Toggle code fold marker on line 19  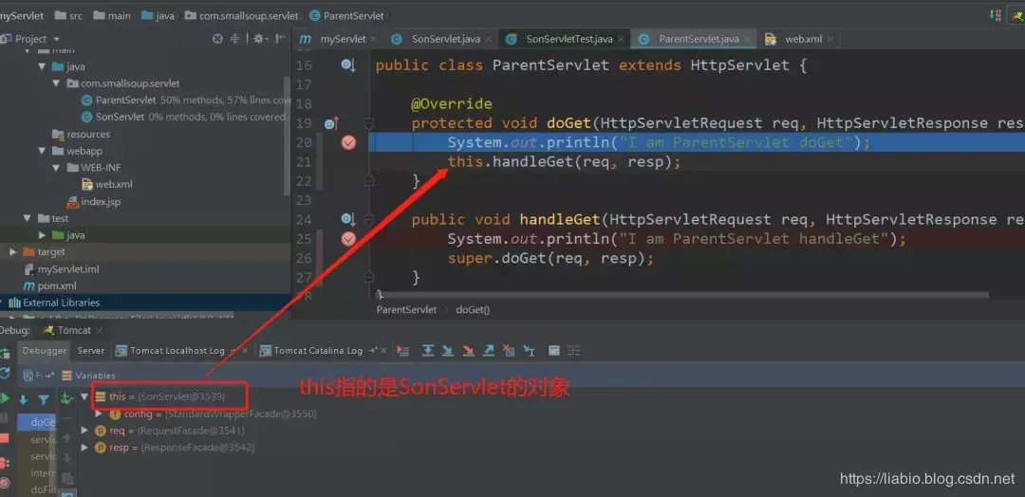[x=368, y=122]
